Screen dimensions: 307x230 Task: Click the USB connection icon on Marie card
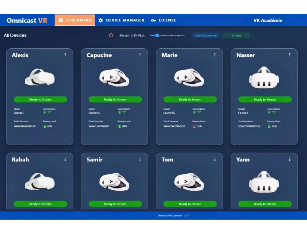pos(194,112)
